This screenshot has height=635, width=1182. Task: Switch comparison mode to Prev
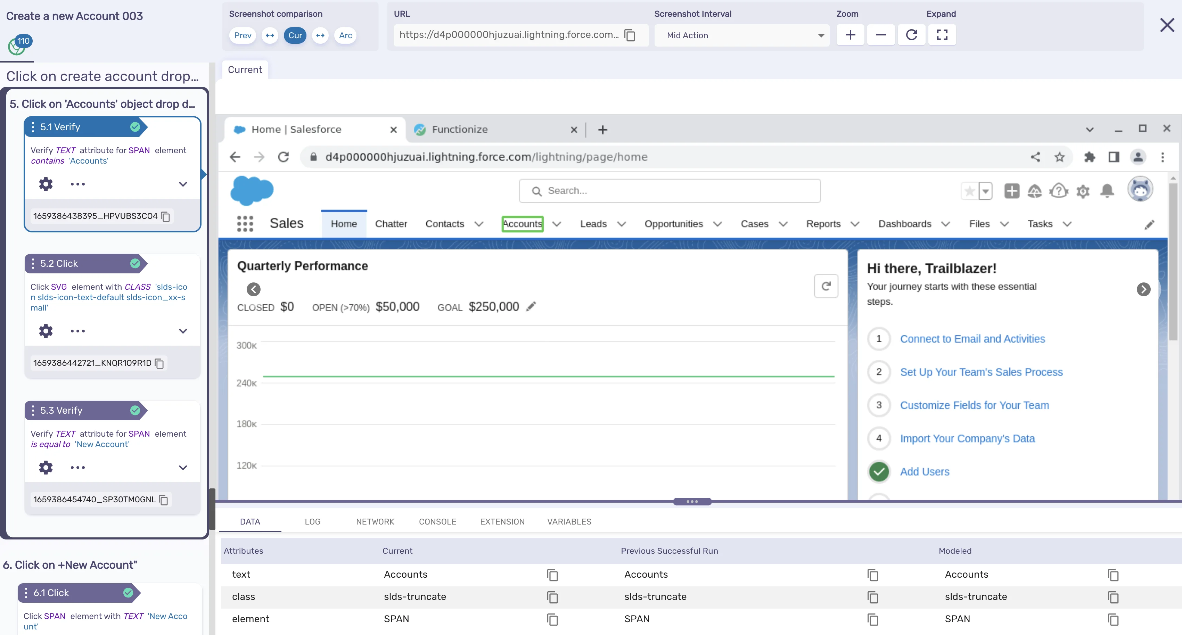click(242, 35)
